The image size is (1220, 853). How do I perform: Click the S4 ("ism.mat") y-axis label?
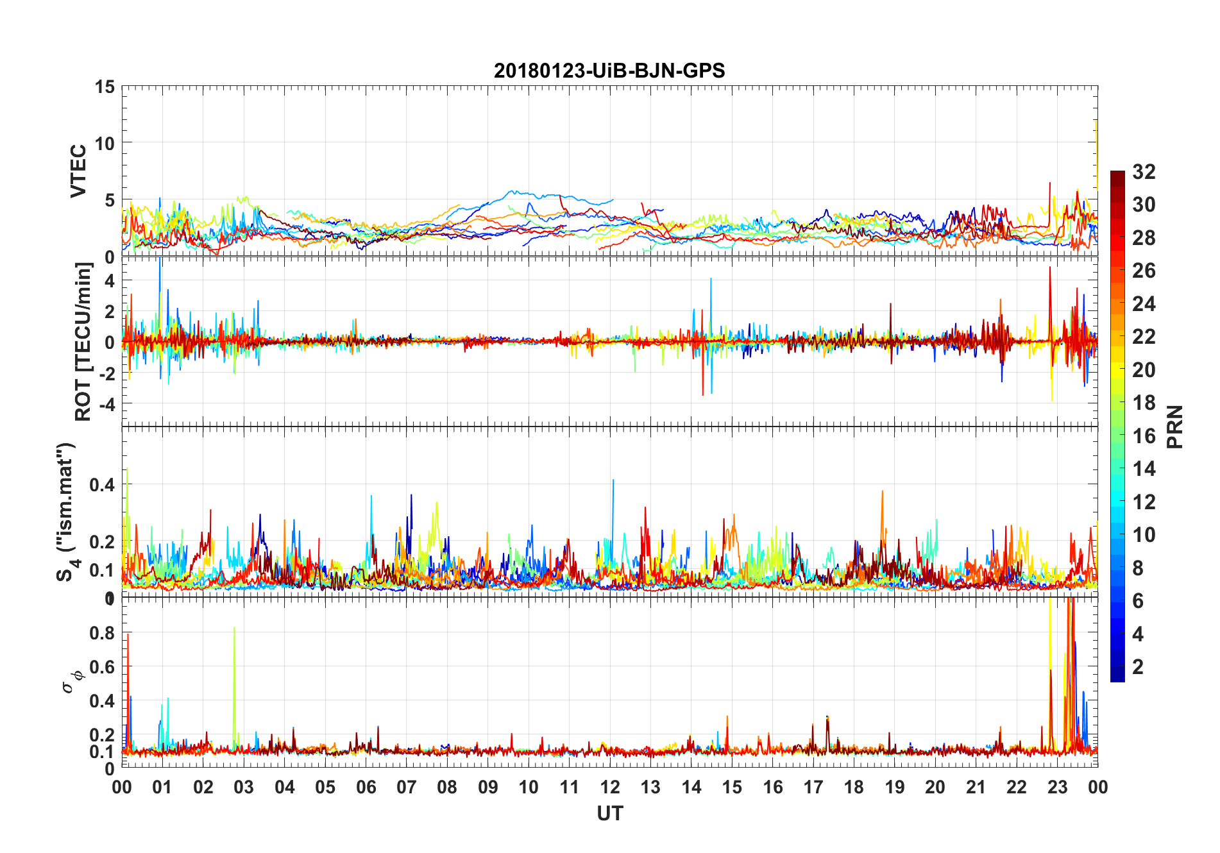[68, 512]
